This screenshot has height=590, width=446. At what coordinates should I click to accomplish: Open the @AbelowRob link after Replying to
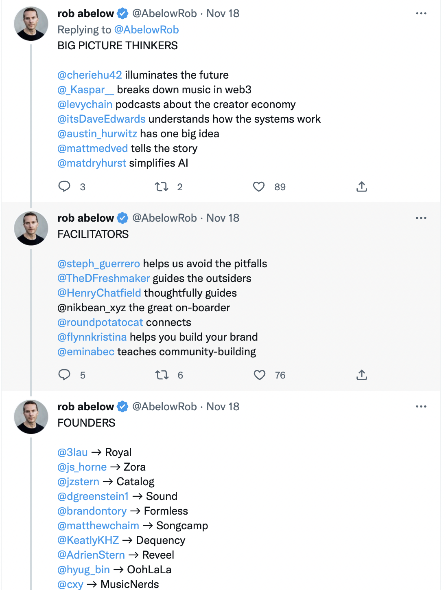[146, 30]
